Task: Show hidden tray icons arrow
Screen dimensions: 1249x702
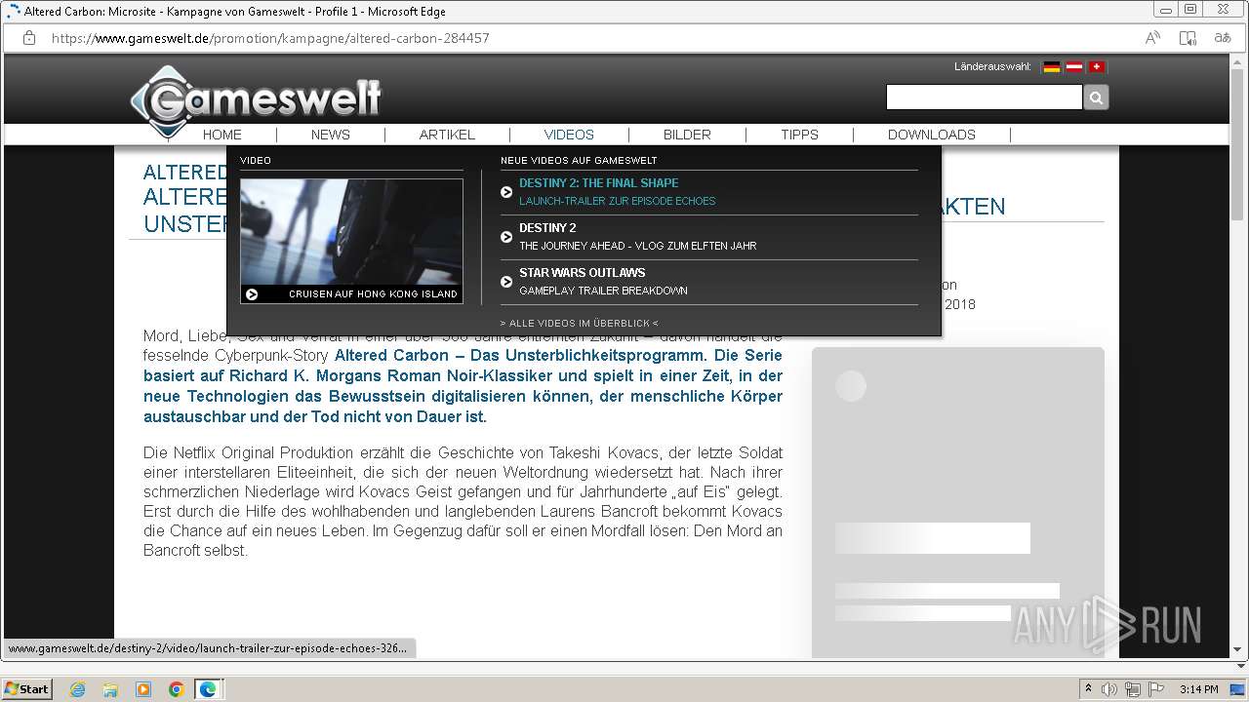Action: [x=1088, y=689]
